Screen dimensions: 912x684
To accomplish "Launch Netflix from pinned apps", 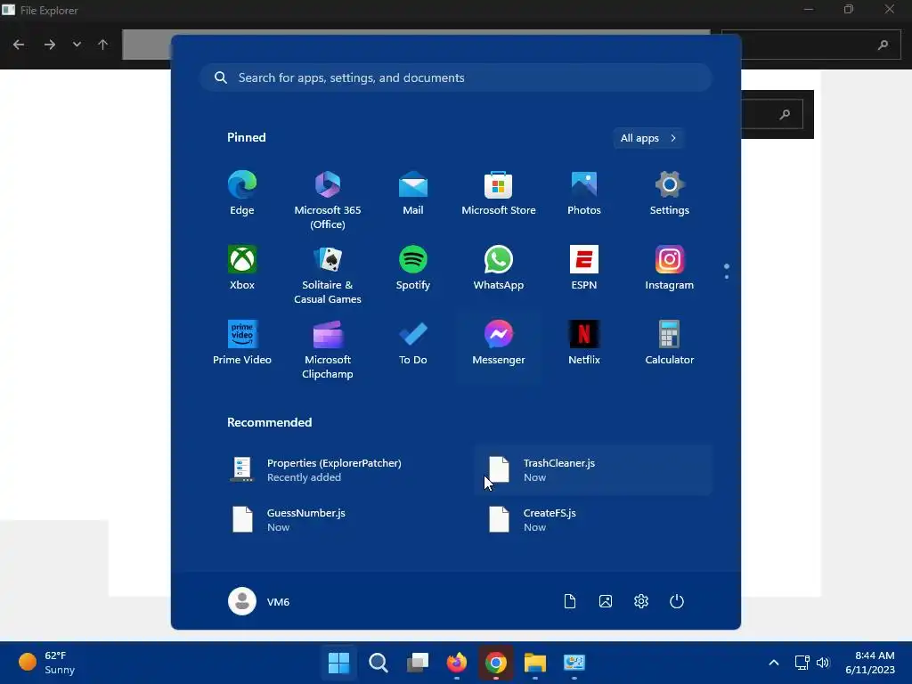I will tap(584, 343).
